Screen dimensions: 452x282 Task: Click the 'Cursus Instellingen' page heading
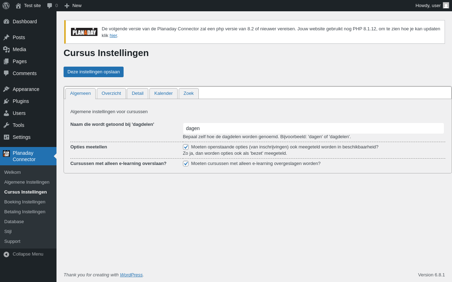pyautogui.click(x=106, y=53)
